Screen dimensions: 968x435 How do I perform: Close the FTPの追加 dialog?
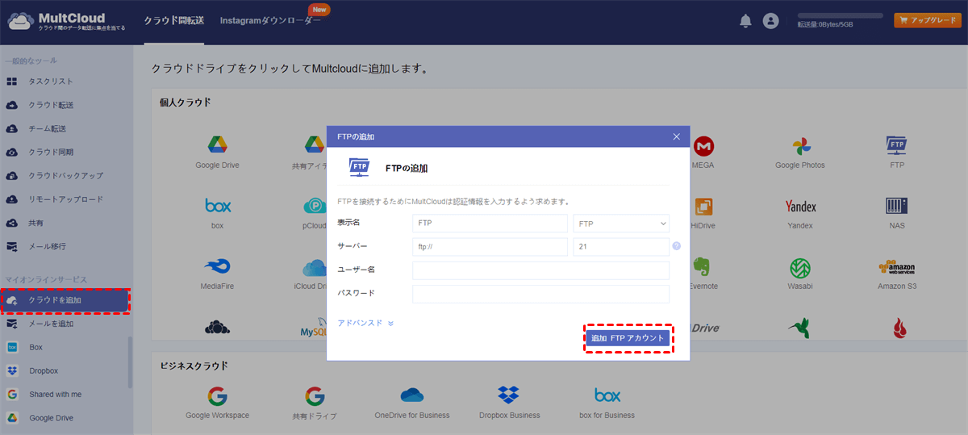pos(677,137)
